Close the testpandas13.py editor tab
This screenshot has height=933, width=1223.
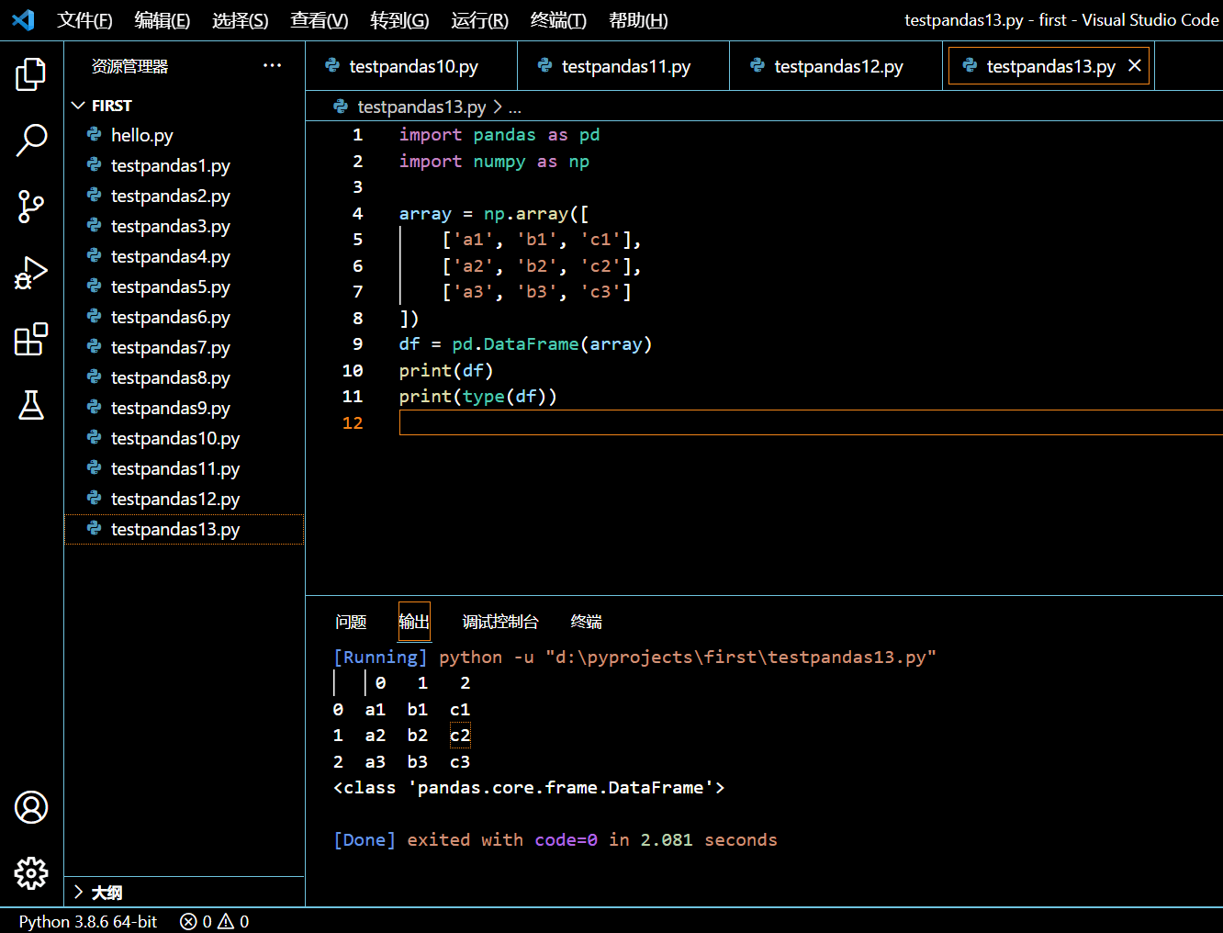1135,65
